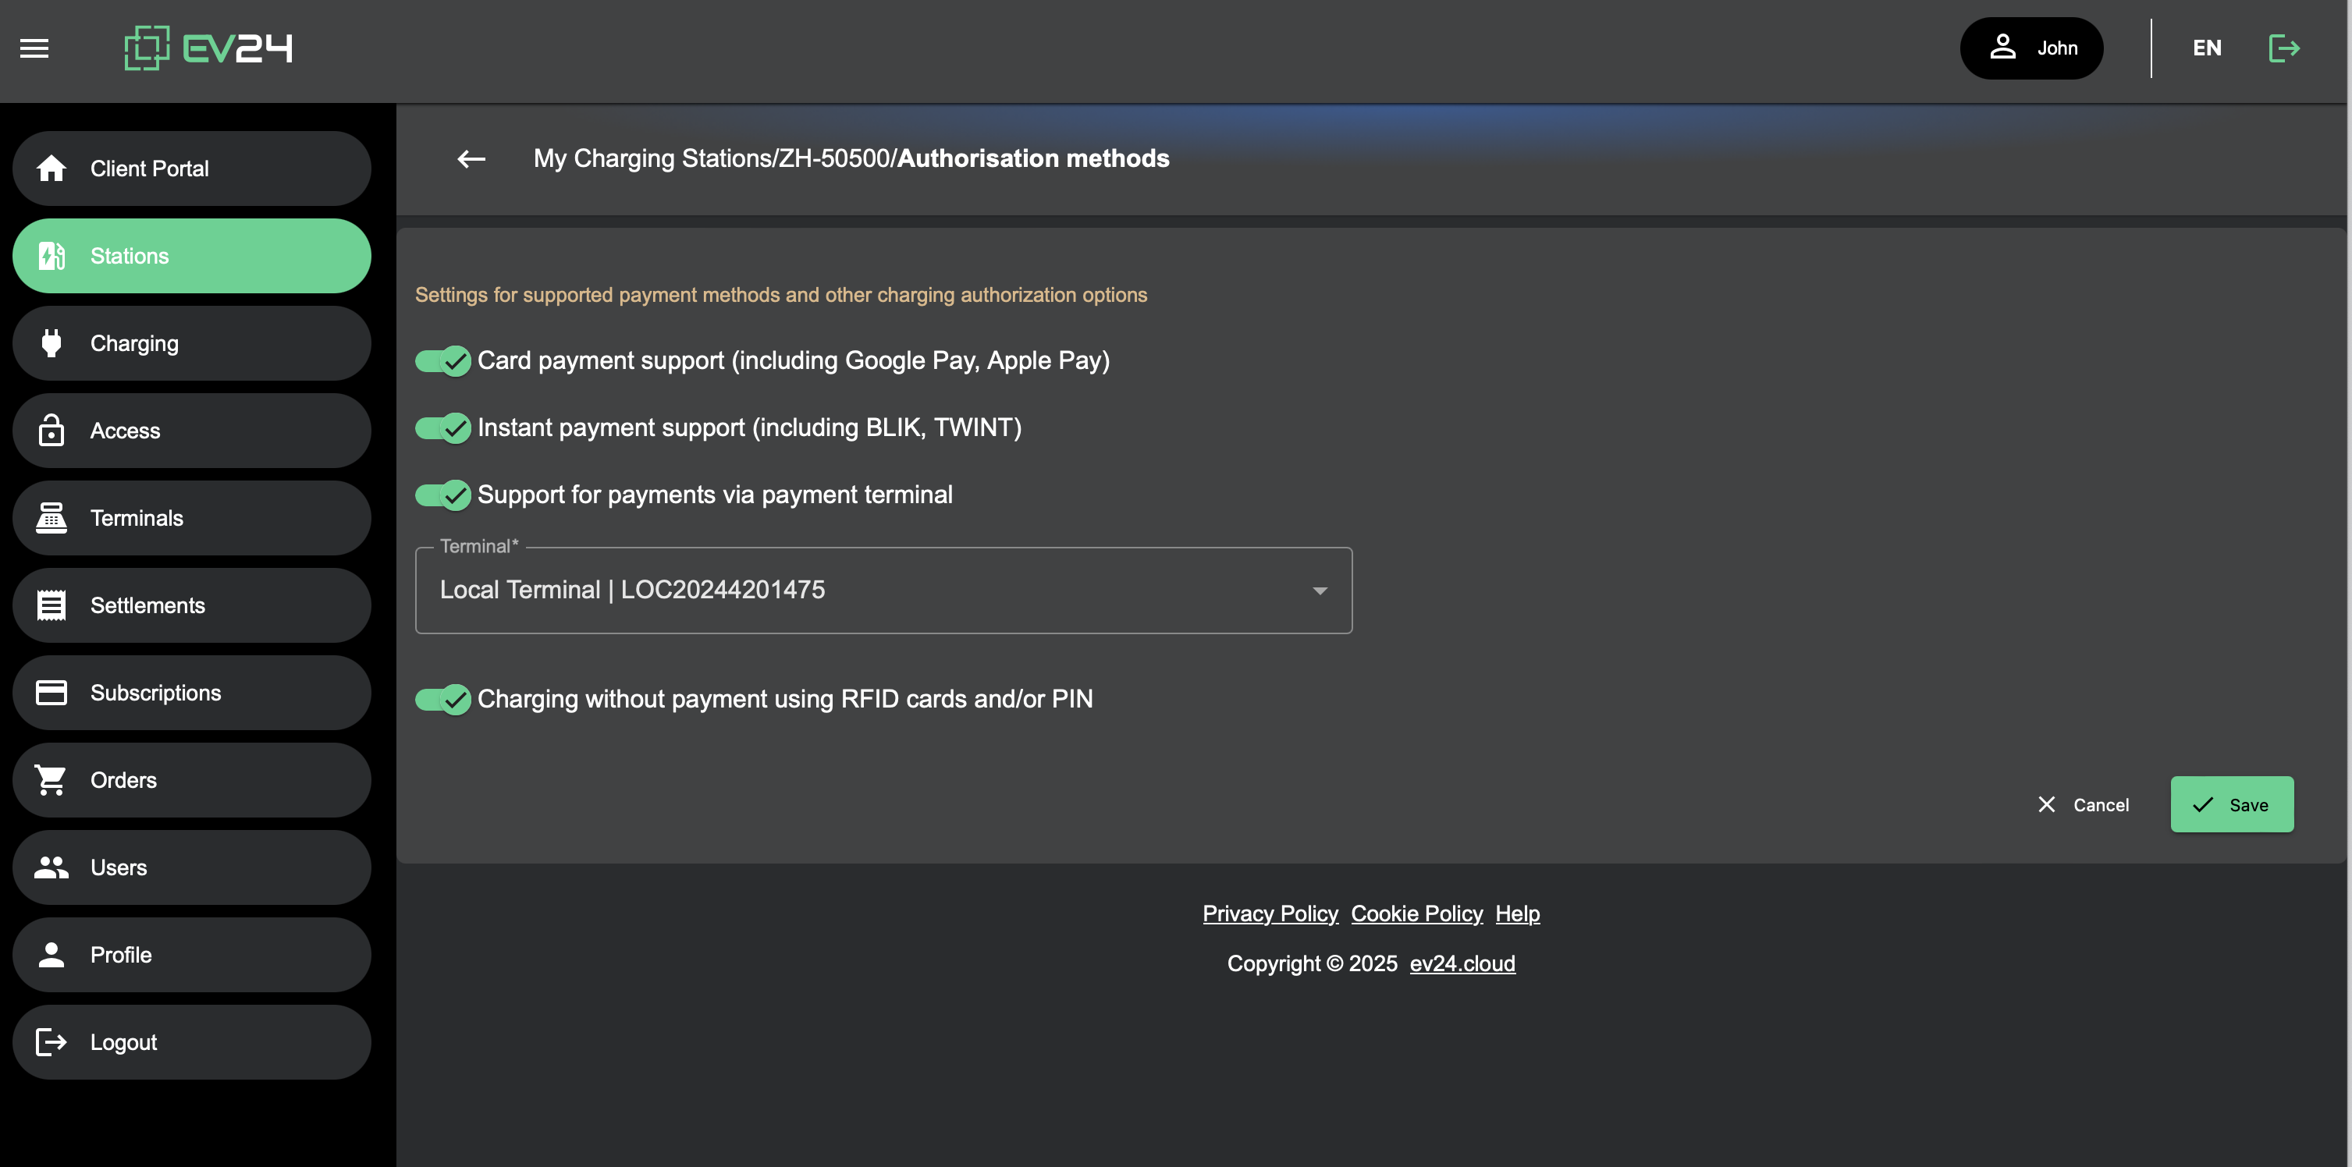Disable charging without payment using RFID

442,699
